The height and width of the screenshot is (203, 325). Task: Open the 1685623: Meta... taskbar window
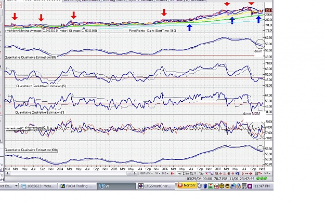[38, 186]
